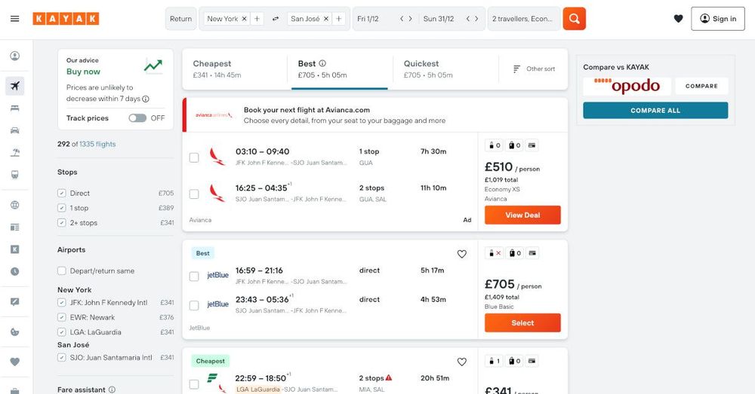Remove New York from origin field
The width and height of the screenshot is (755, 394).
coord(244,19)
